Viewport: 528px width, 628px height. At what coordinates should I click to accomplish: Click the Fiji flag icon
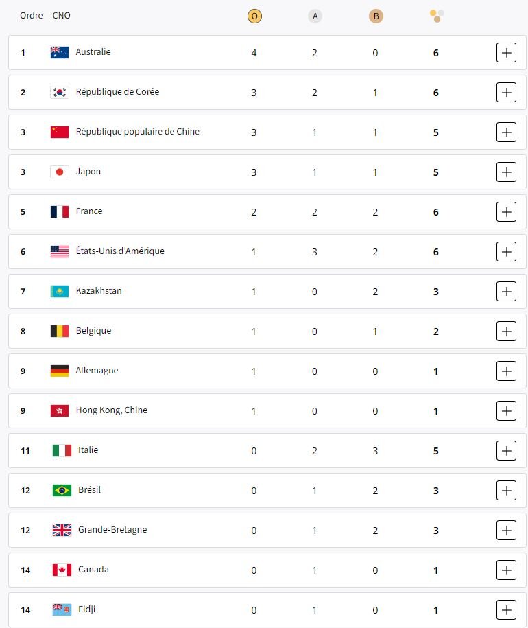click(x=62, y=609)
